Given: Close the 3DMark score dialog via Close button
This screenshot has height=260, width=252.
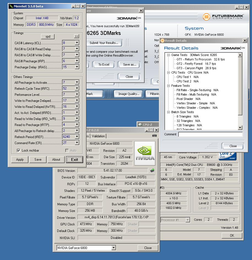Looking at the screenshot, I should point(129,77).
